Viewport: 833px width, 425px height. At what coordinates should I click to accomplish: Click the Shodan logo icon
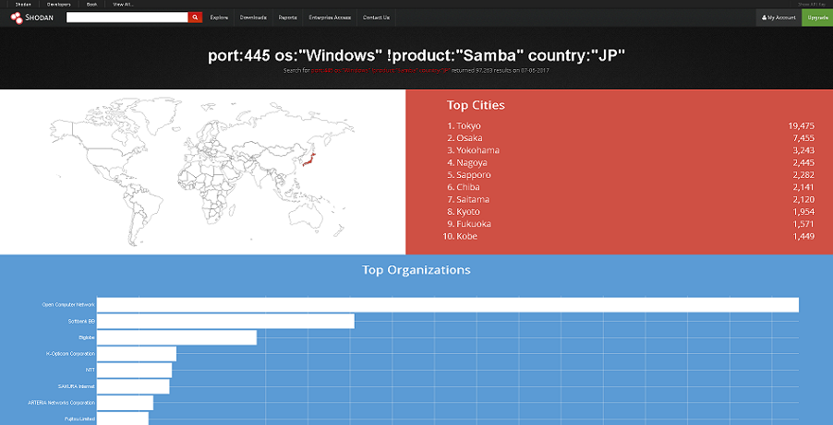pos(16,18)
